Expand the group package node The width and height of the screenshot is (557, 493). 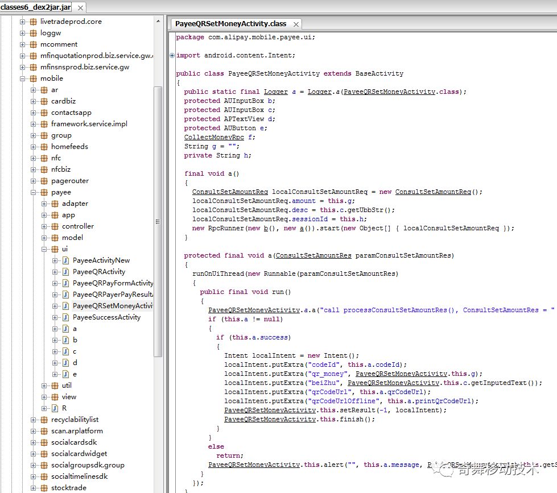(x=34, y=135)
